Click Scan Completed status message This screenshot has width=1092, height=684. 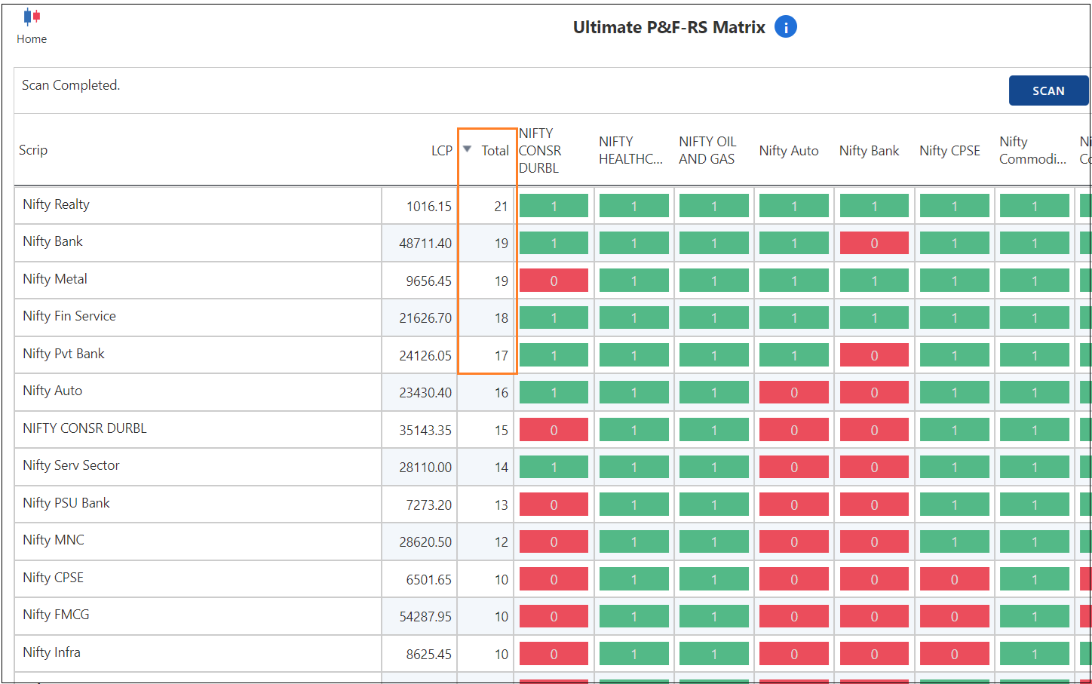pyautogui.click(x=71, y=85)
